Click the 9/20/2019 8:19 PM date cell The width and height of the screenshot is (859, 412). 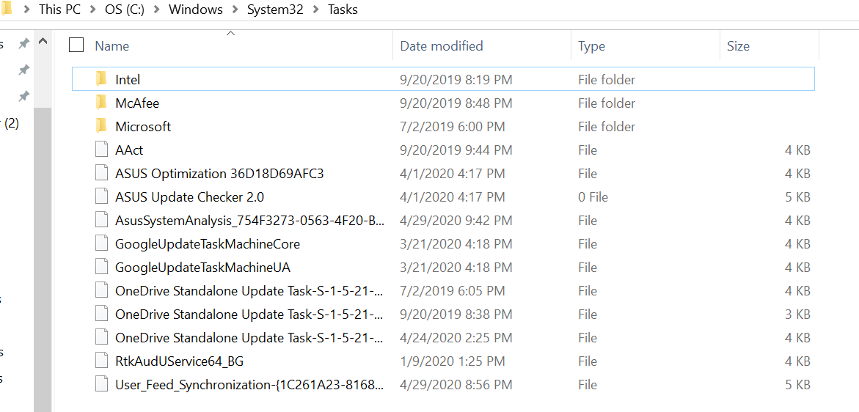point(456,80)
